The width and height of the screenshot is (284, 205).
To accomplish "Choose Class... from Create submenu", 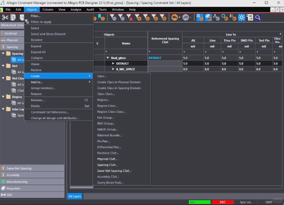I will [x=122, y=76].
